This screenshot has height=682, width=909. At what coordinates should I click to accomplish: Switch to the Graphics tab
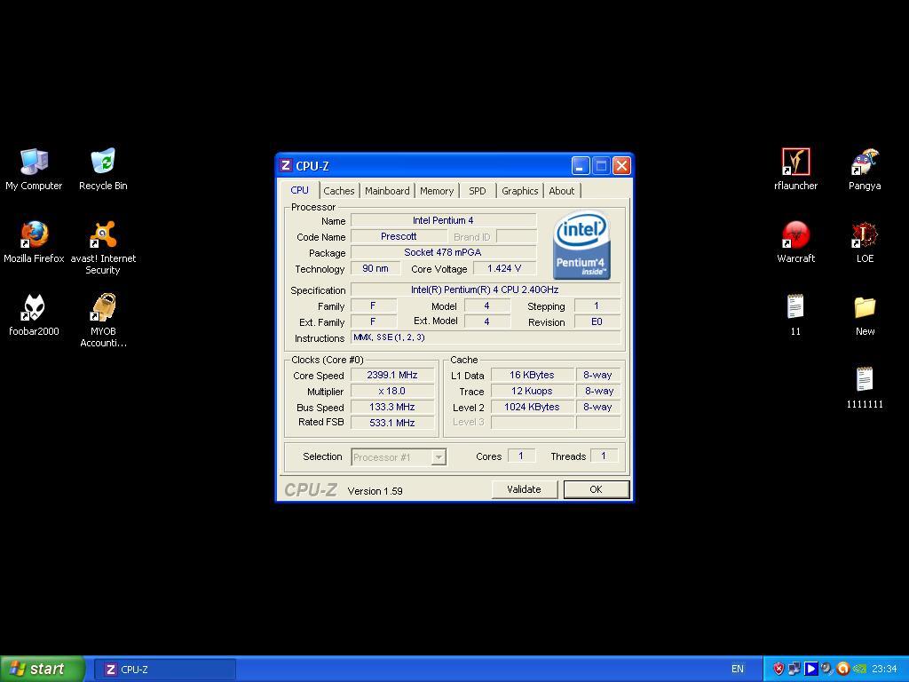[x=519, y=191]
